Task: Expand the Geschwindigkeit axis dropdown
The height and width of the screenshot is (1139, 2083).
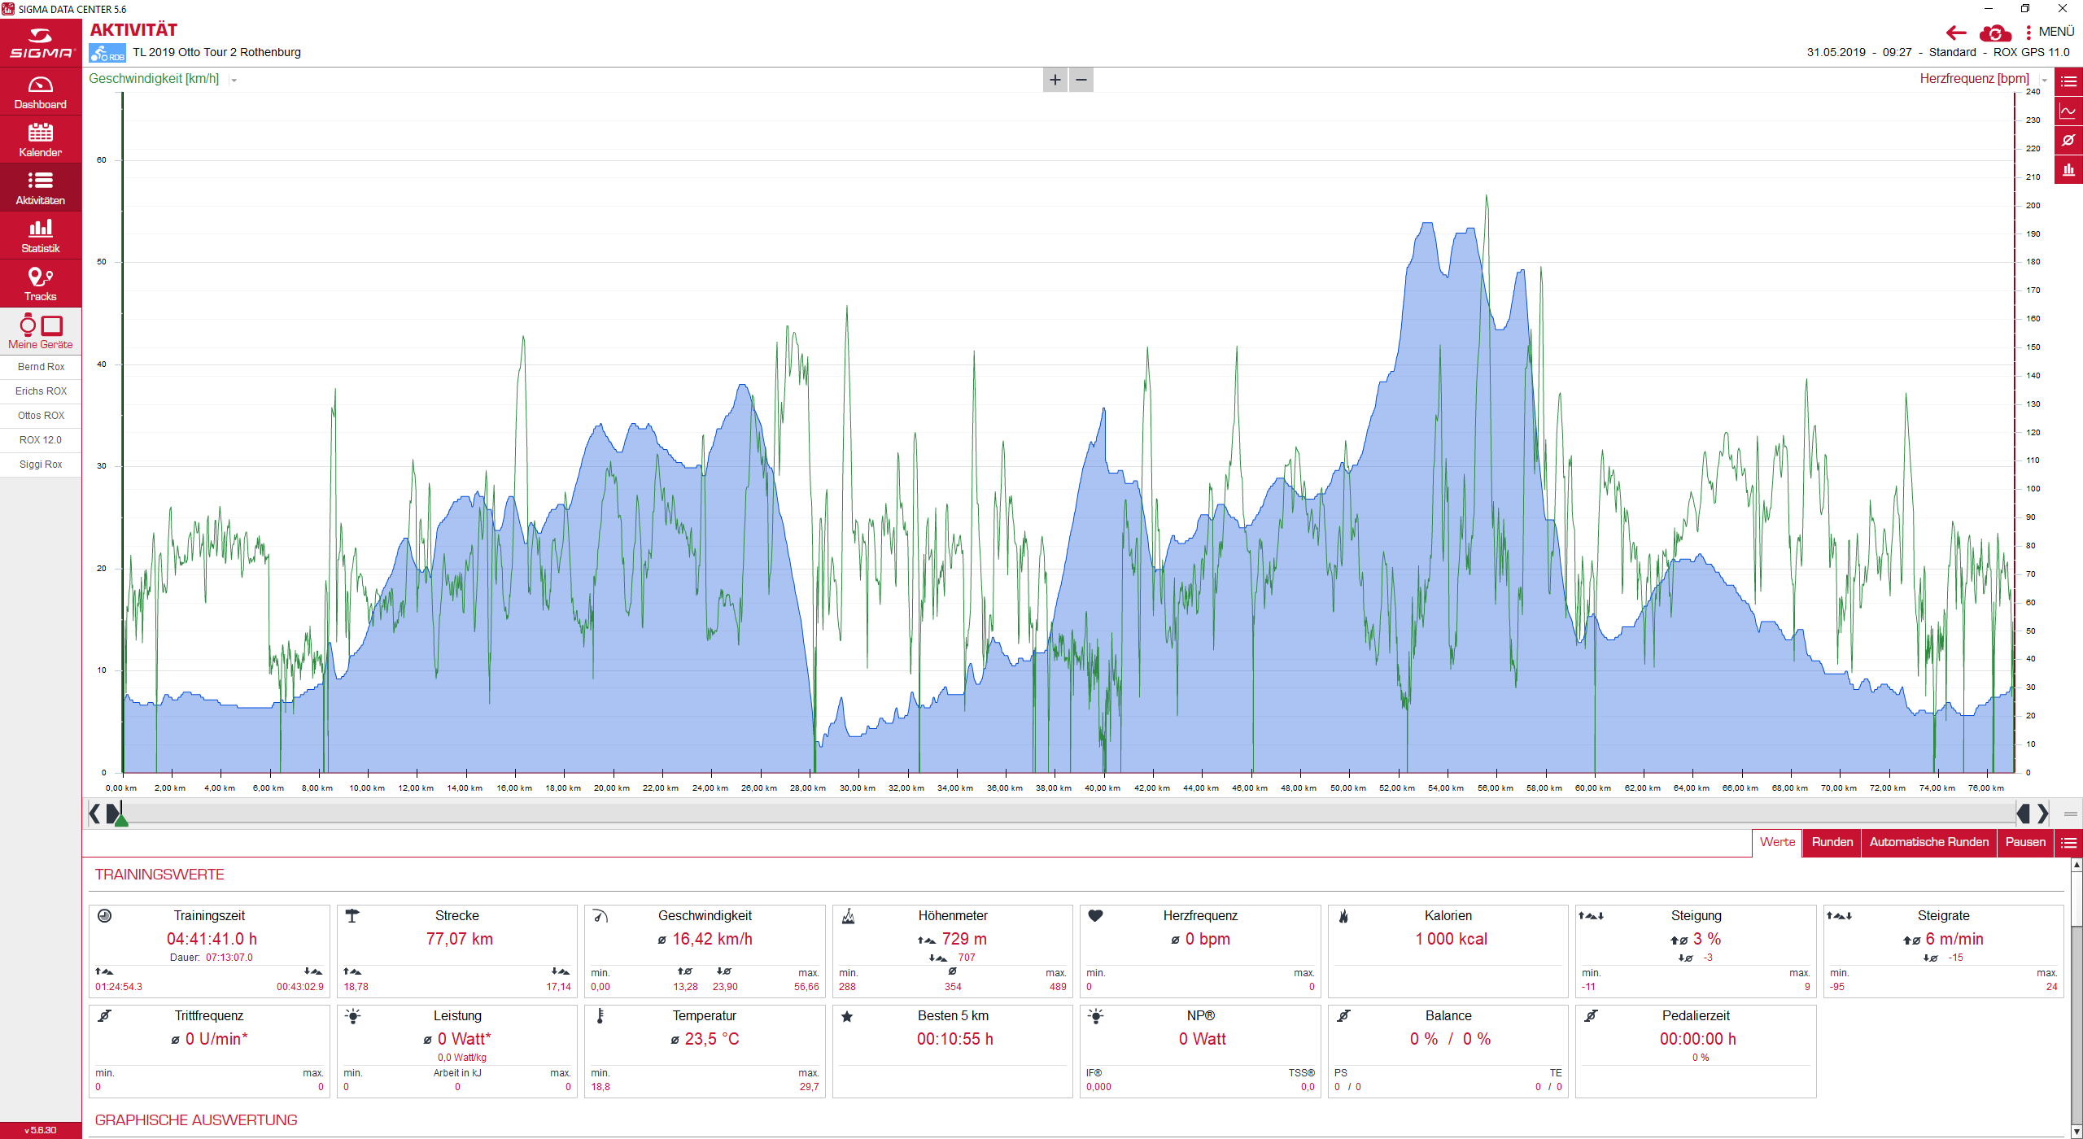Action: point(234,80)
